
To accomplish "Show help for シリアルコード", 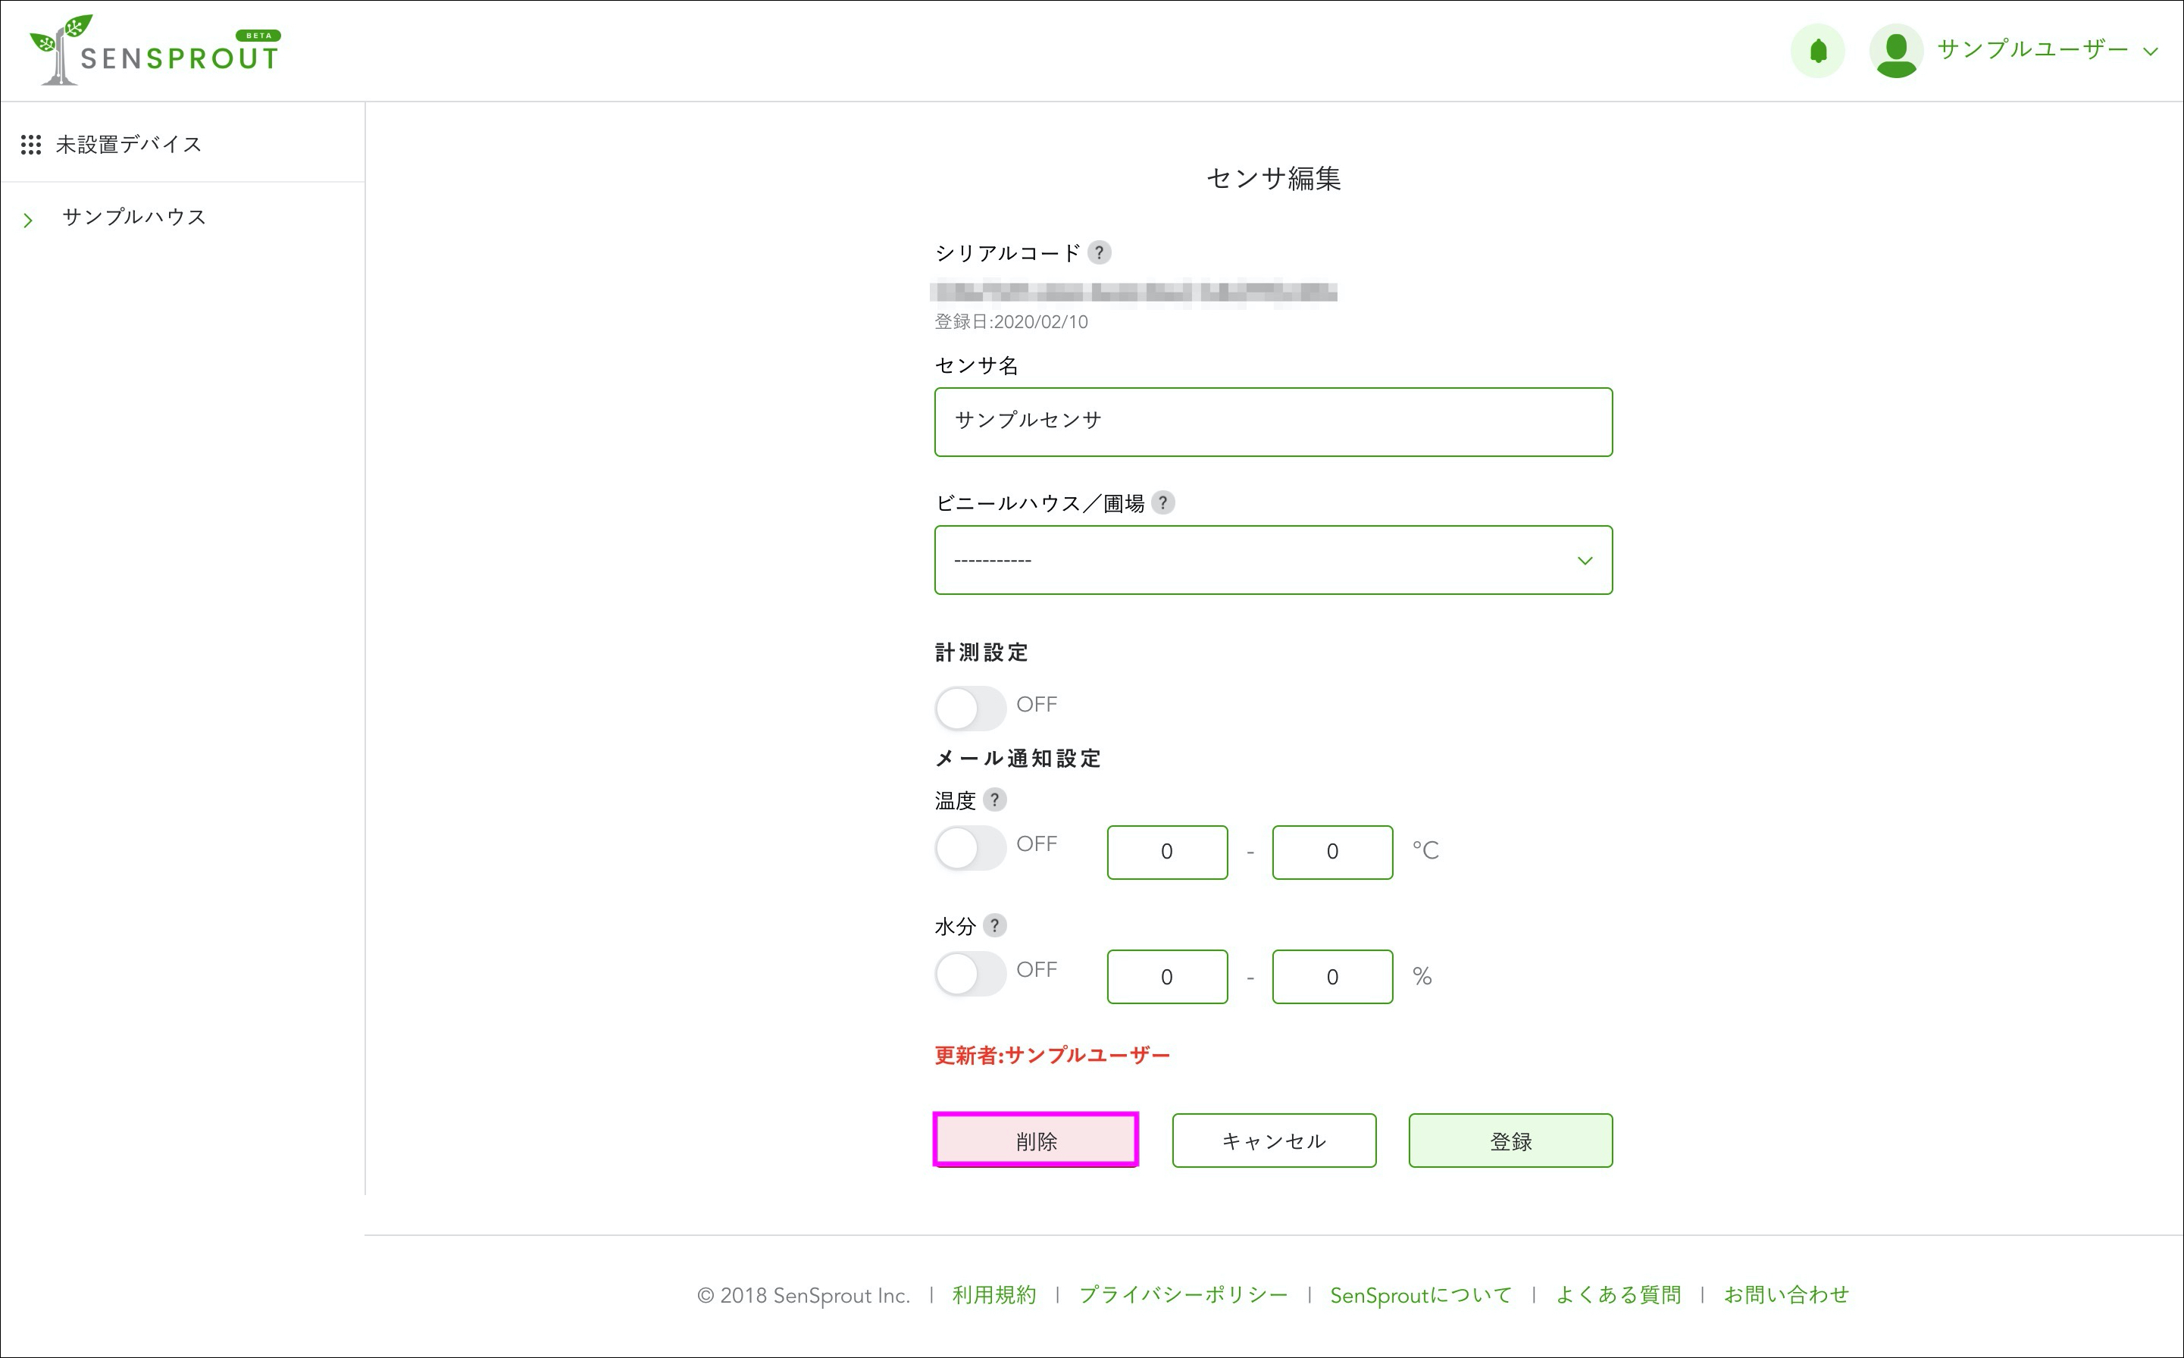I will click(1099, 252).
